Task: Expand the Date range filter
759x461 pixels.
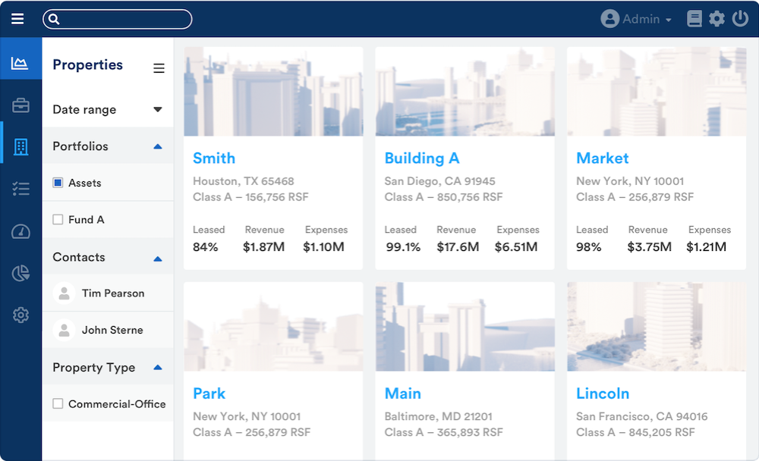Action: [158, 110]
